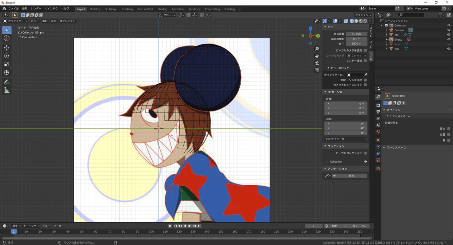Image resolution: width=453 pixels, height=245 pixels.
Task: Open the Output properties tab (printer icon)
Action: click(378, 112)
